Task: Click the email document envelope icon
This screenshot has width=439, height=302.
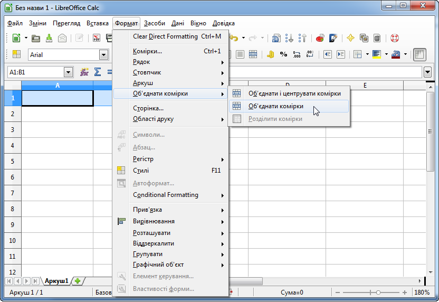Action: (62, 38)
